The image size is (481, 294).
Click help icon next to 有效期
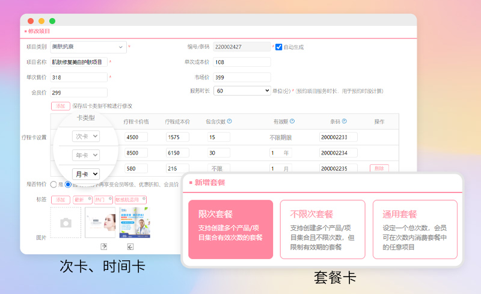tap(292, 121)
